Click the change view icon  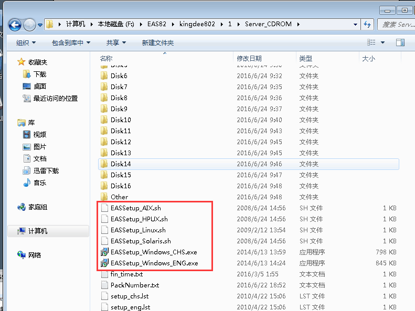pos(371,42)
